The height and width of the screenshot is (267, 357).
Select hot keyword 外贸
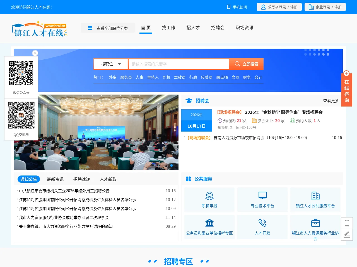[113, 77]
